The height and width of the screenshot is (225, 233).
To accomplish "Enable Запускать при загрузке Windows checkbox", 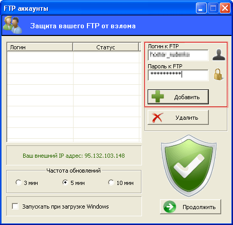I will [x=15, y=206].
